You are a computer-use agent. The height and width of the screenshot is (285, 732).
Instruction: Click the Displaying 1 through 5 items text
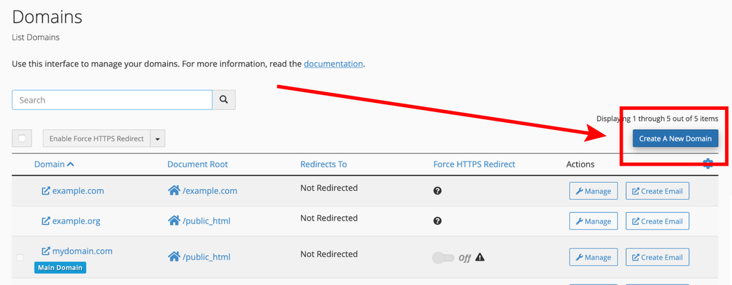[658, 119]
